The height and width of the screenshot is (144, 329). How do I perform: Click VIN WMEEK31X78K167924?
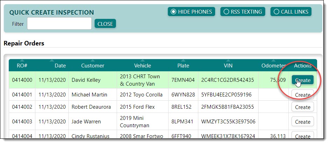[228, 136]
